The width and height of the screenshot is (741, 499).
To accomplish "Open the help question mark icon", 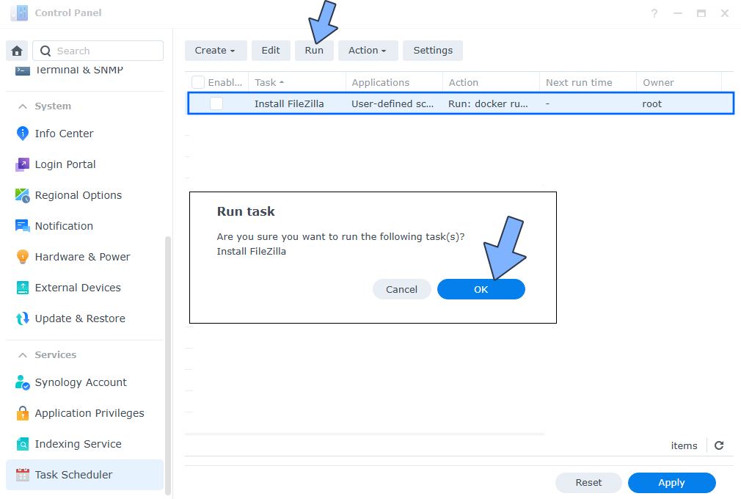I will [x=654, y=13].
